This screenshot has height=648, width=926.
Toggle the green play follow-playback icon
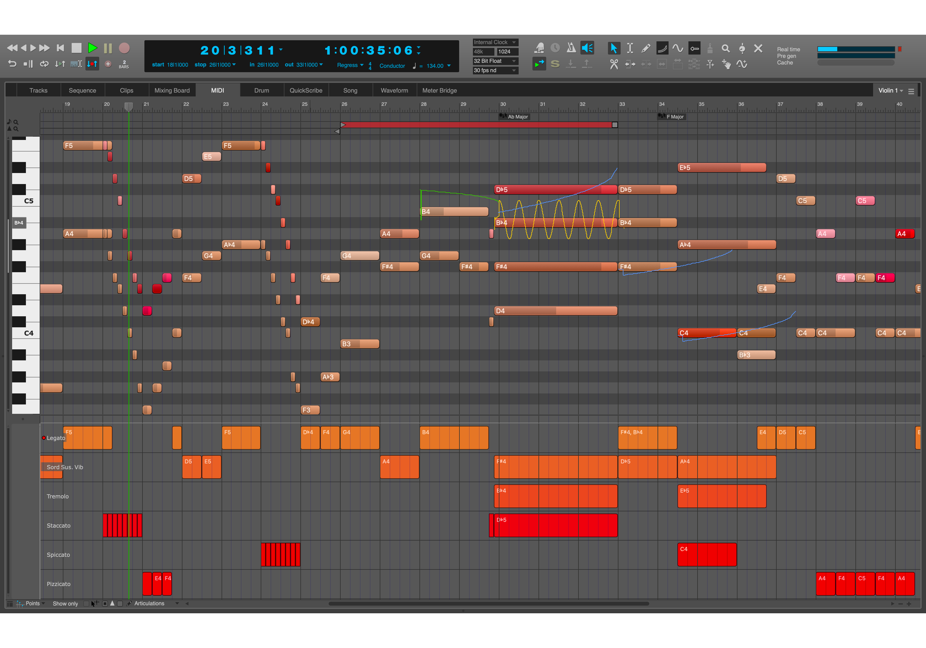(539, 64)
